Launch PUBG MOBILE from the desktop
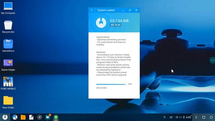Screen dimensions: 215x121 tap(8, 83)
